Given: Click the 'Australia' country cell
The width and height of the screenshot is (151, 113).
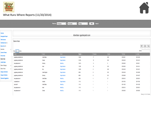Looking at the screenshot, I should 44,82.
